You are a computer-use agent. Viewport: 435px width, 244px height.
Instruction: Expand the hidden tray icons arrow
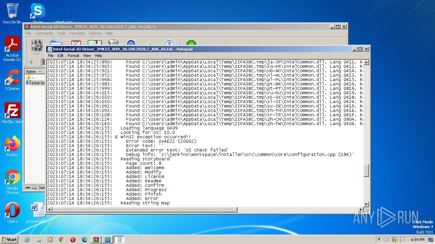(379, 239)
